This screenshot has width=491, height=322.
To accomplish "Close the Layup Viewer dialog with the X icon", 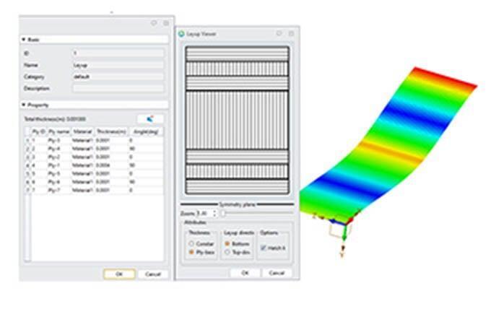I will coord(291,34).
